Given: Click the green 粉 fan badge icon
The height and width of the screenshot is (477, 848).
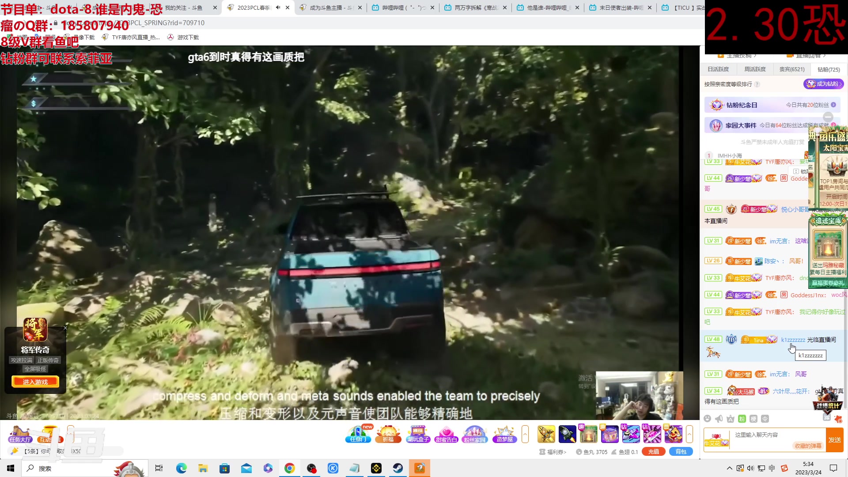Looking at the screenshot, I should click(742, 419).
